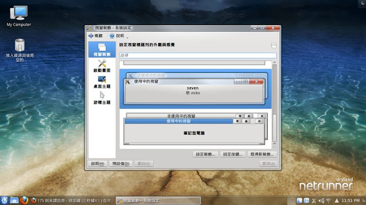Open the home folder icon in the taskbar
Screen dimensions: 366x205
point(14,200)
